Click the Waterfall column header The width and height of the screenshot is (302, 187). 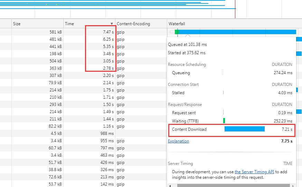234,24
